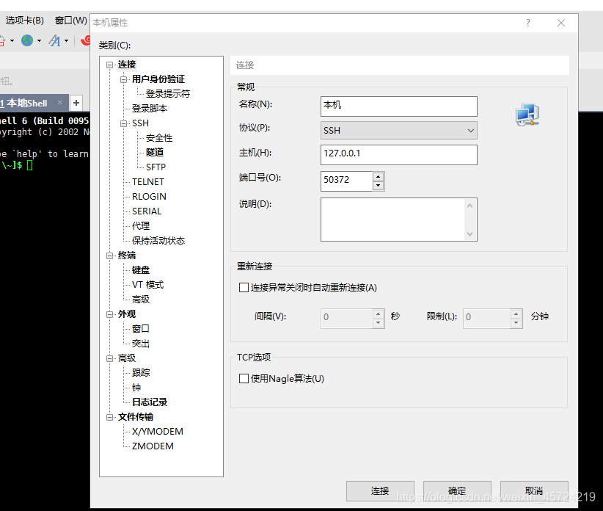Viewport: 603px width, 511px height.
Task: Select SERIAL in category tree
Action: [x=147, y=211]
